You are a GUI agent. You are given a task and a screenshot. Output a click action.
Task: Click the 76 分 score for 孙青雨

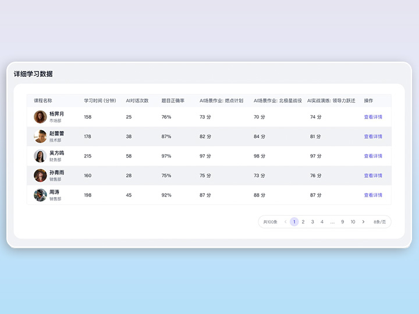[x=315, y=176]
